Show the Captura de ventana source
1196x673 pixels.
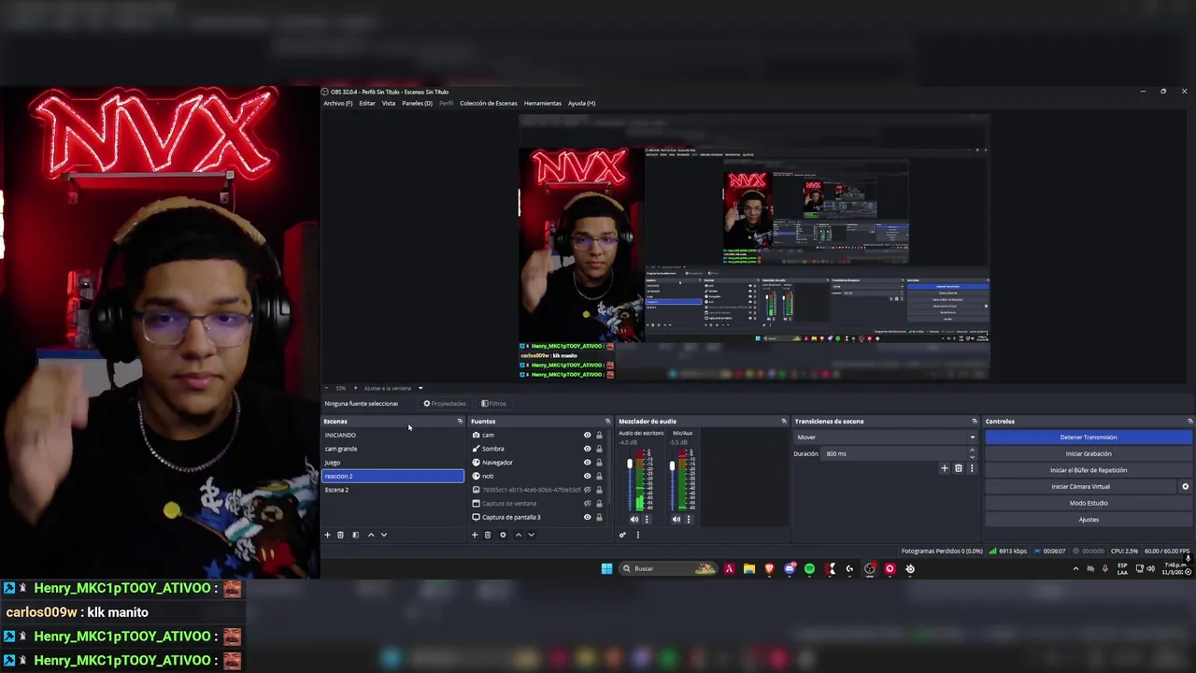pos(587,503)
